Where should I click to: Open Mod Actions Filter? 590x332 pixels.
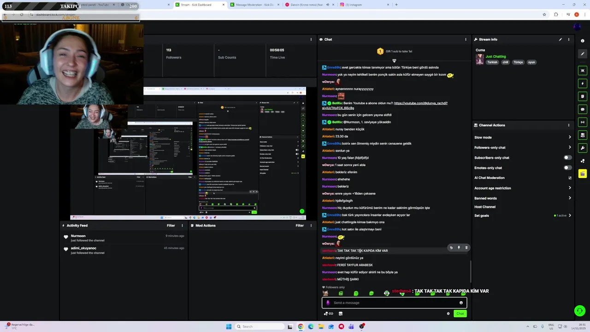pyautogui.click(x=300, y=225)
